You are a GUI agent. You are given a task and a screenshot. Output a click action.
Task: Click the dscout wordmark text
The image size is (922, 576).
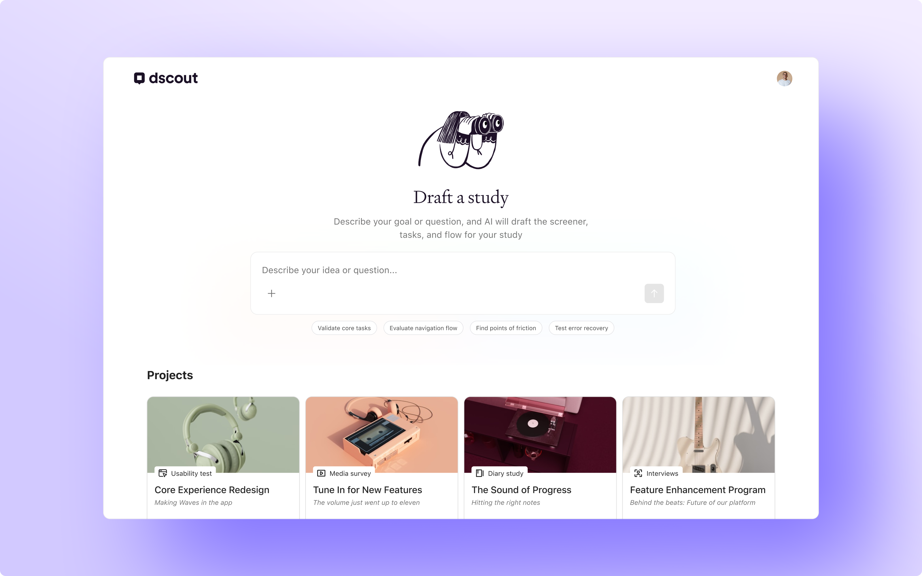click(173, 78)
